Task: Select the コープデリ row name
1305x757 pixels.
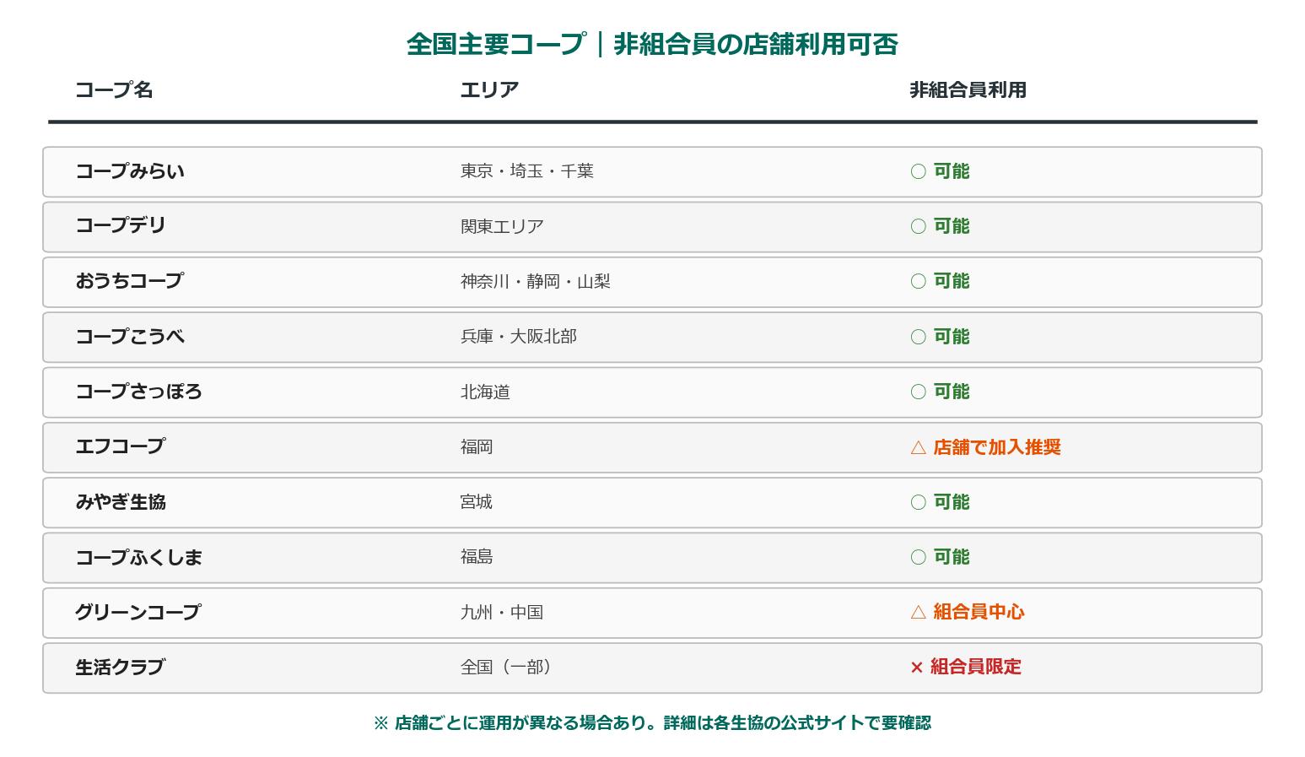Action: (121, 226)
